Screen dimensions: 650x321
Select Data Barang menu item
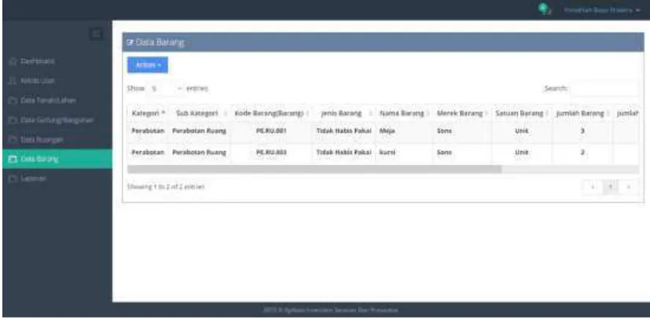(57, 159)
